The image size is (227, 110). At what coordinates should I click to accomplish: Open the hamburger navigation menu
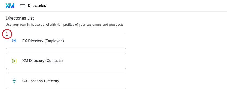pos(23,6)
